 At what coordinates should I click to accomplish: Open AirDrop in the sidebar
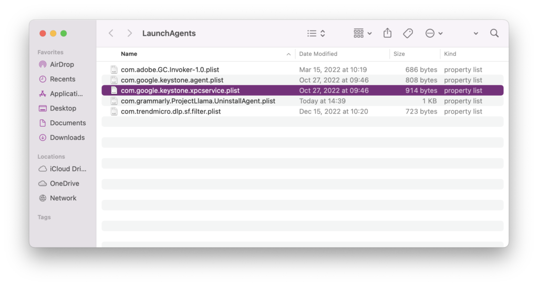[x=61, y=65]
